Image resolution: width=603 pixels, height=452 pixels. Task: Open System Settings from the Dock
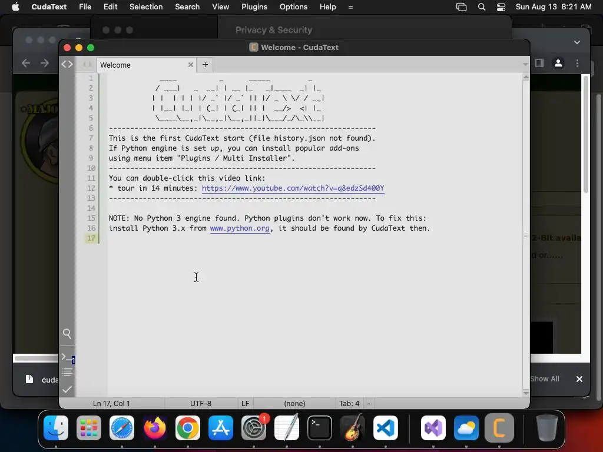click(x=254, y=428)
